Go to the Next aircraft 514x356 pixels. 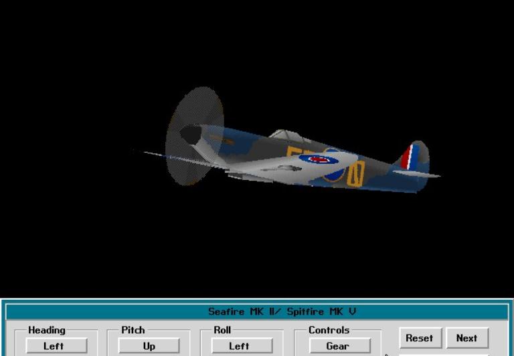(x=466, y=338)
